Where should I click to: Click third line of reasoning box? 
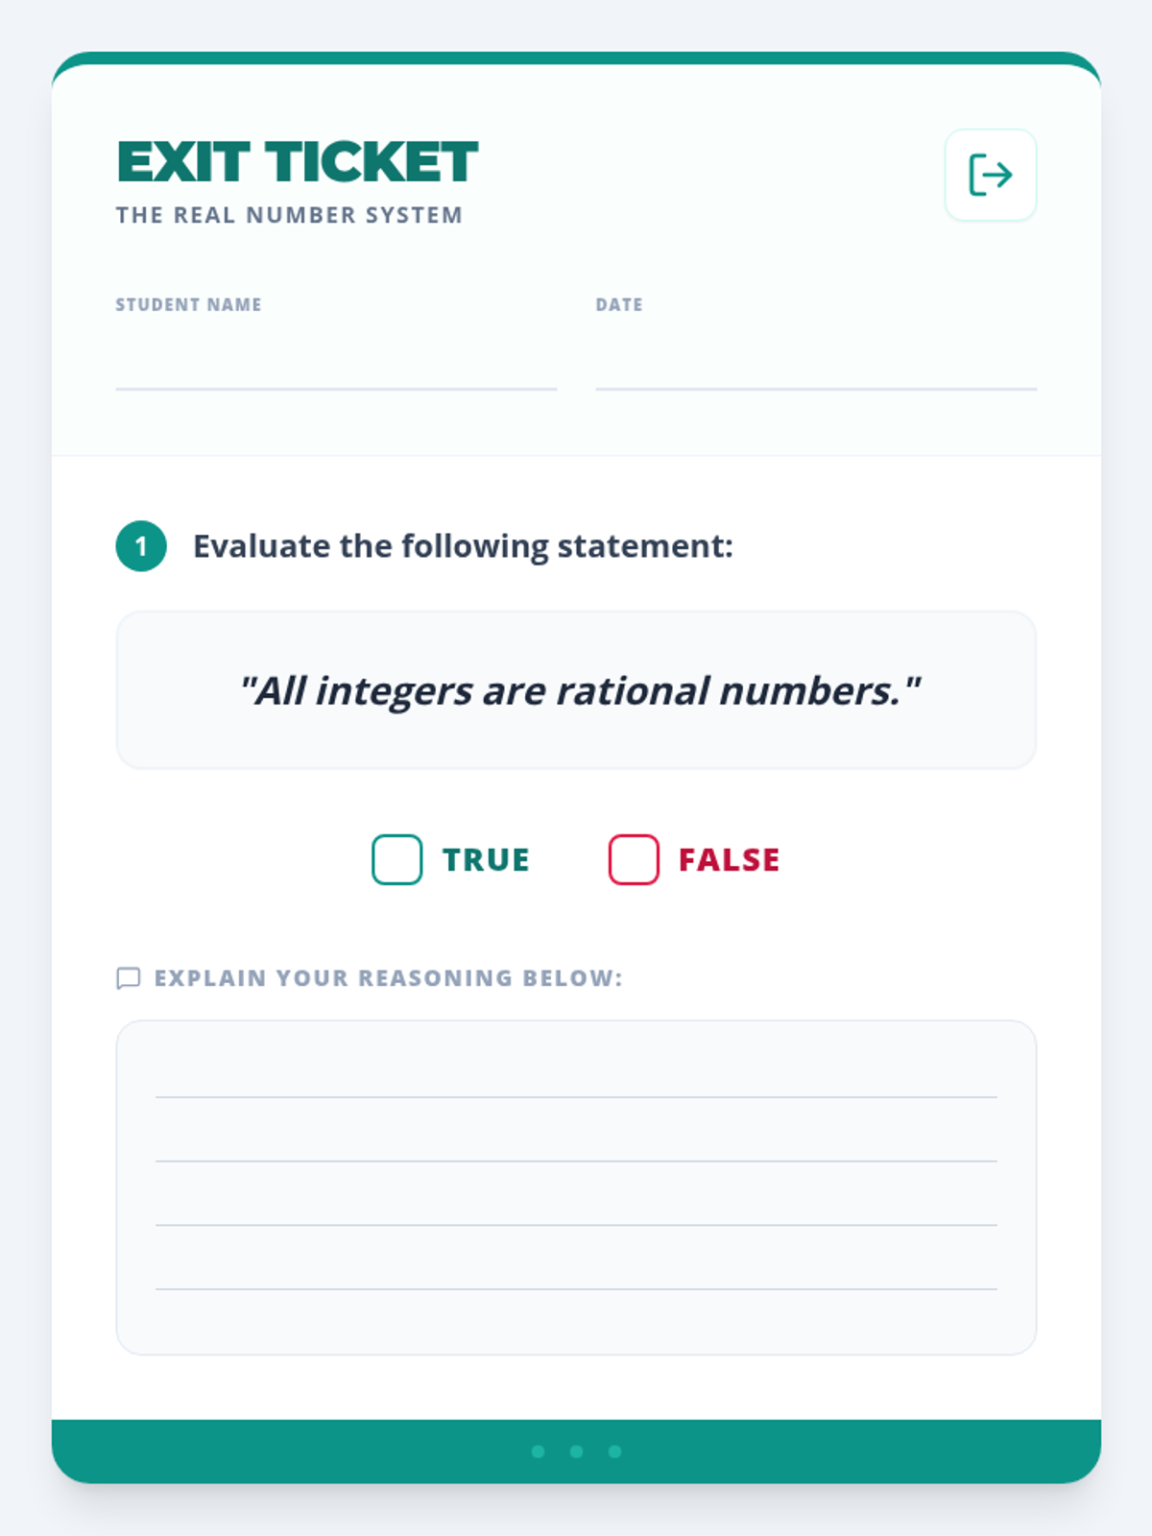coord(576,1207)
